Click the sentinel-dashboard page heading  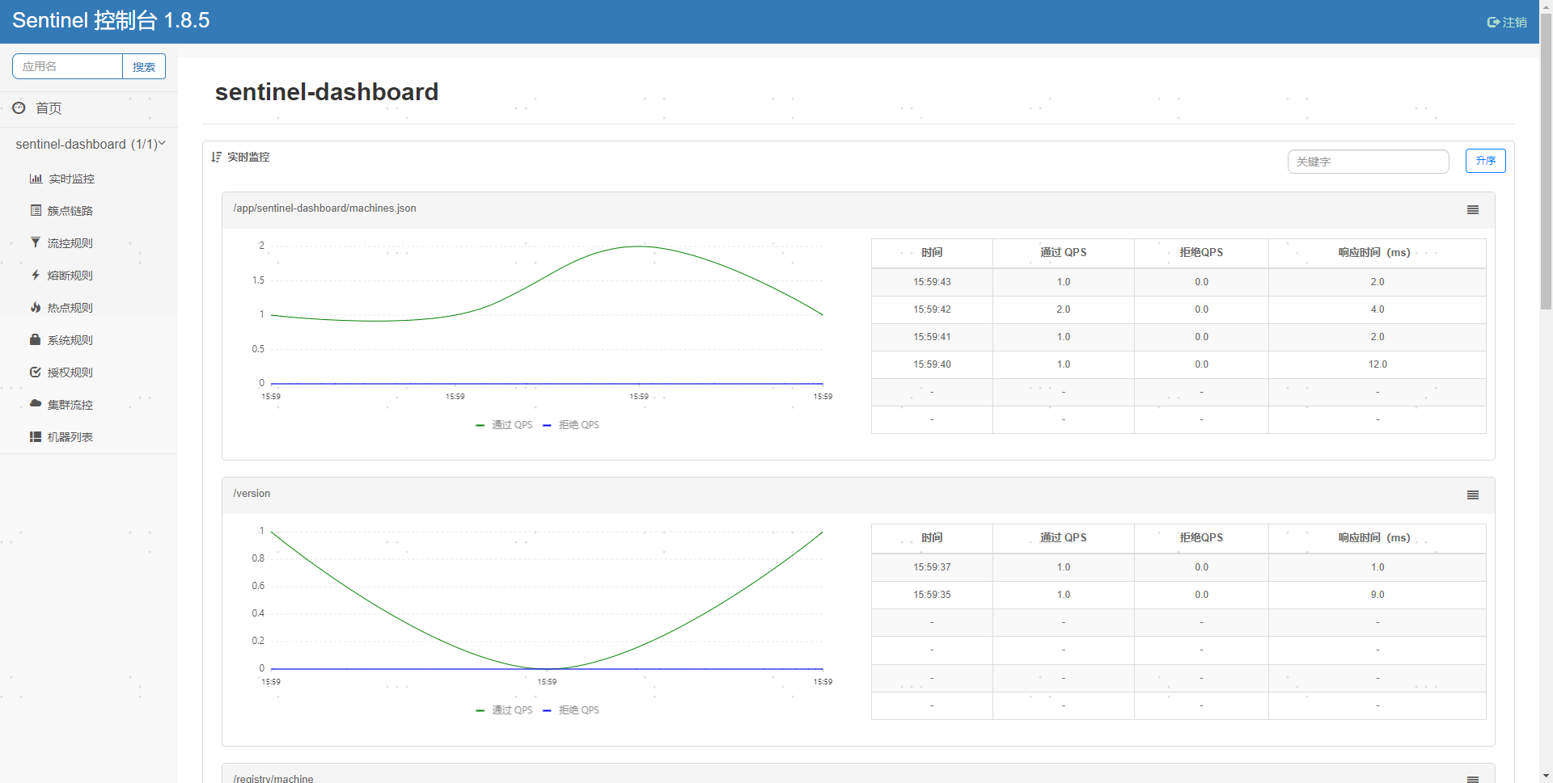coord(327,92)
